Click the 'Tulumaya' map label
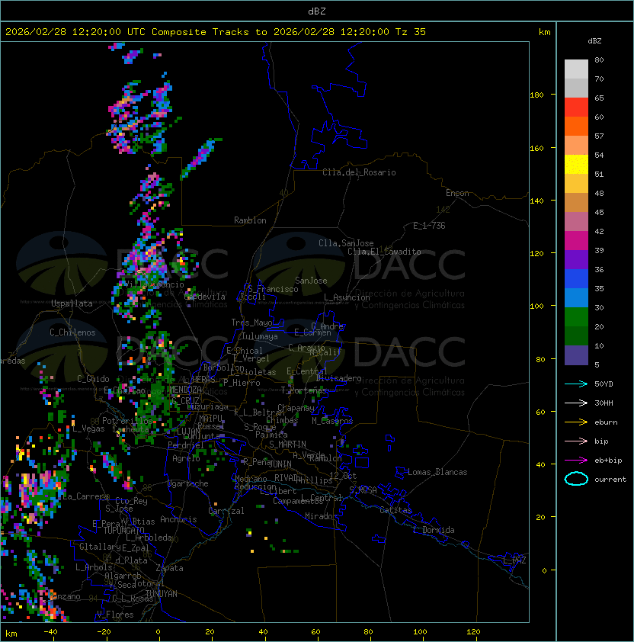 point(260,336)
